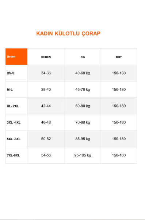
Task: Click the 150-180 height in 7XL-8XL row
Action: tap(119, 155)
